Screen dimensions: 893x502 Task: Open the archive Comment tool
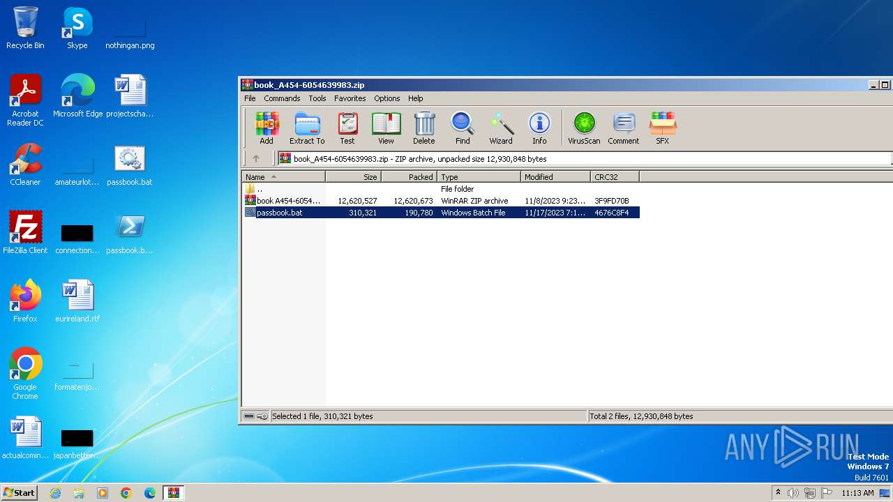coord(623,128)
